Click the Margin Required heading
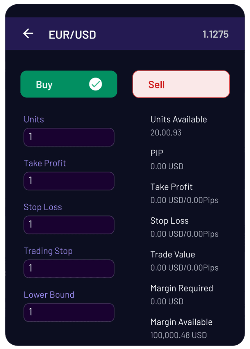Viewport: 250px width, 349px height. pyautogui.click(x=182, y=288)
